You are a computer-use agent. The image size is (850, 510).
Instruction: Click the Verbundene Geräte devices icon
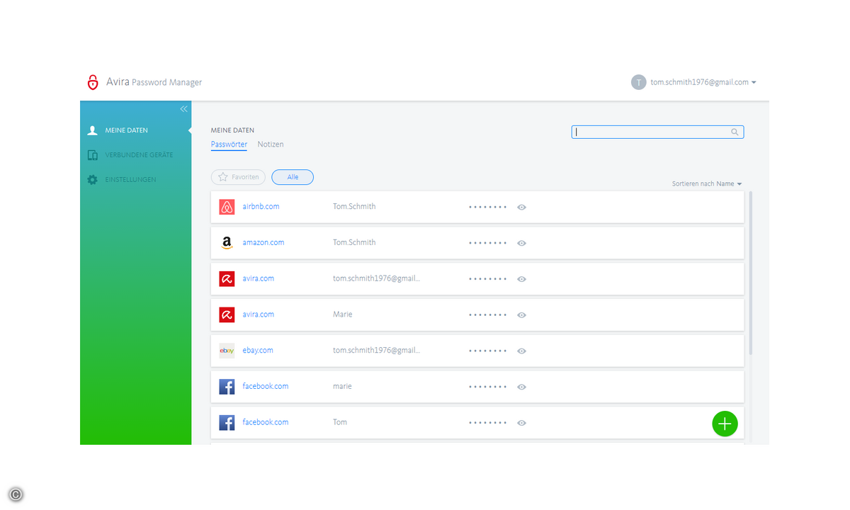(92, 155)
